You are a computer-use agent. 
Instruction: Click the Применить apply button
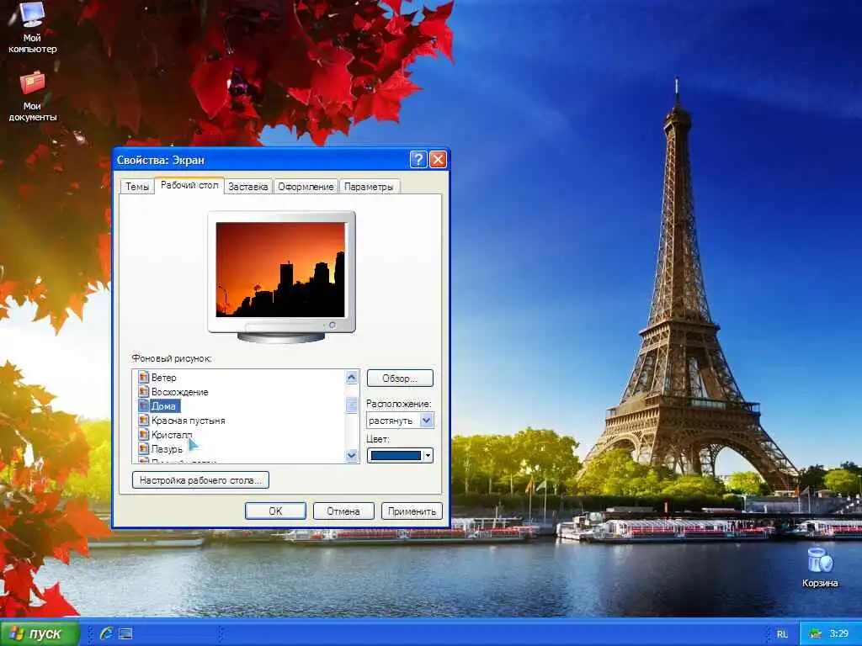(x=412, y=511)
